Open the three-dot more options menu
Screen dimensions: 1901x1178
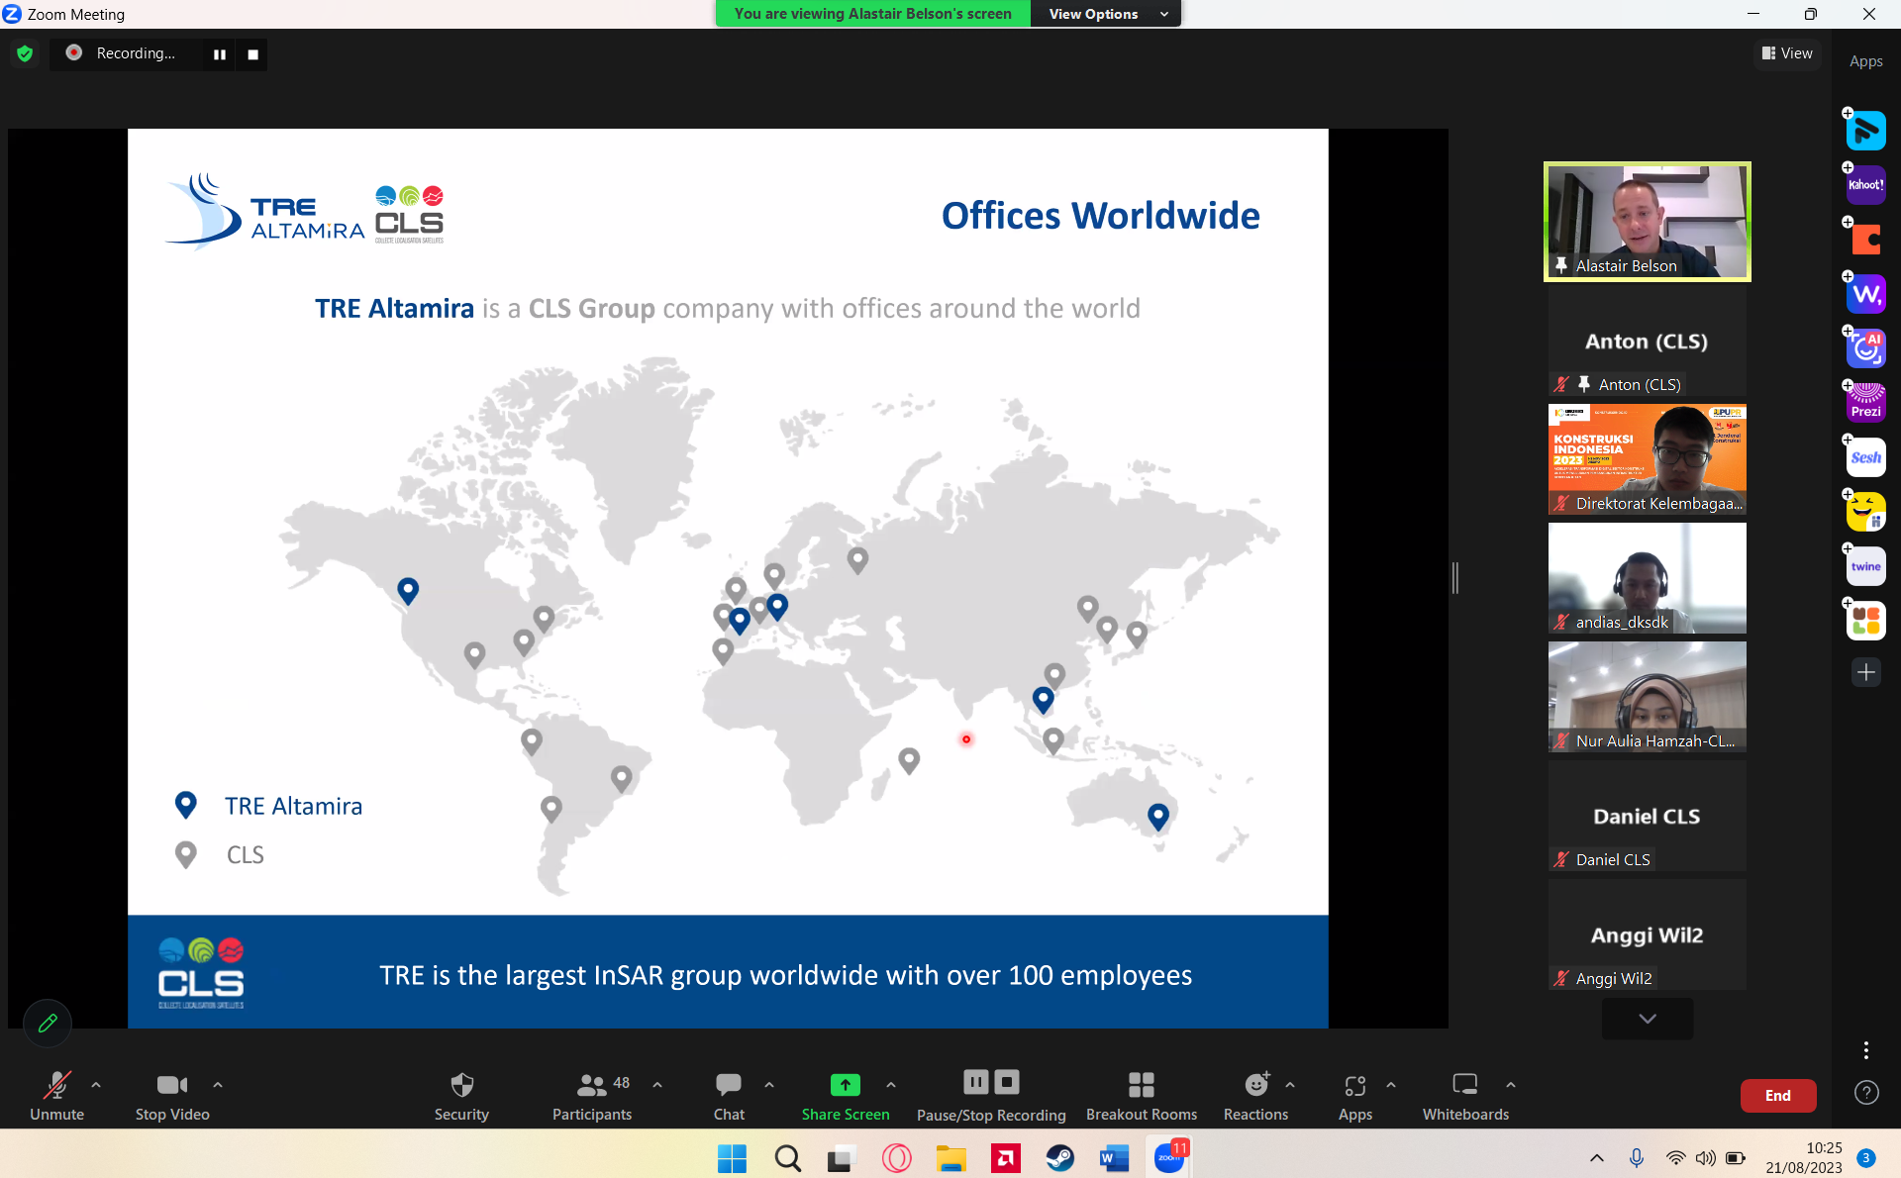click(1865, 1050)
